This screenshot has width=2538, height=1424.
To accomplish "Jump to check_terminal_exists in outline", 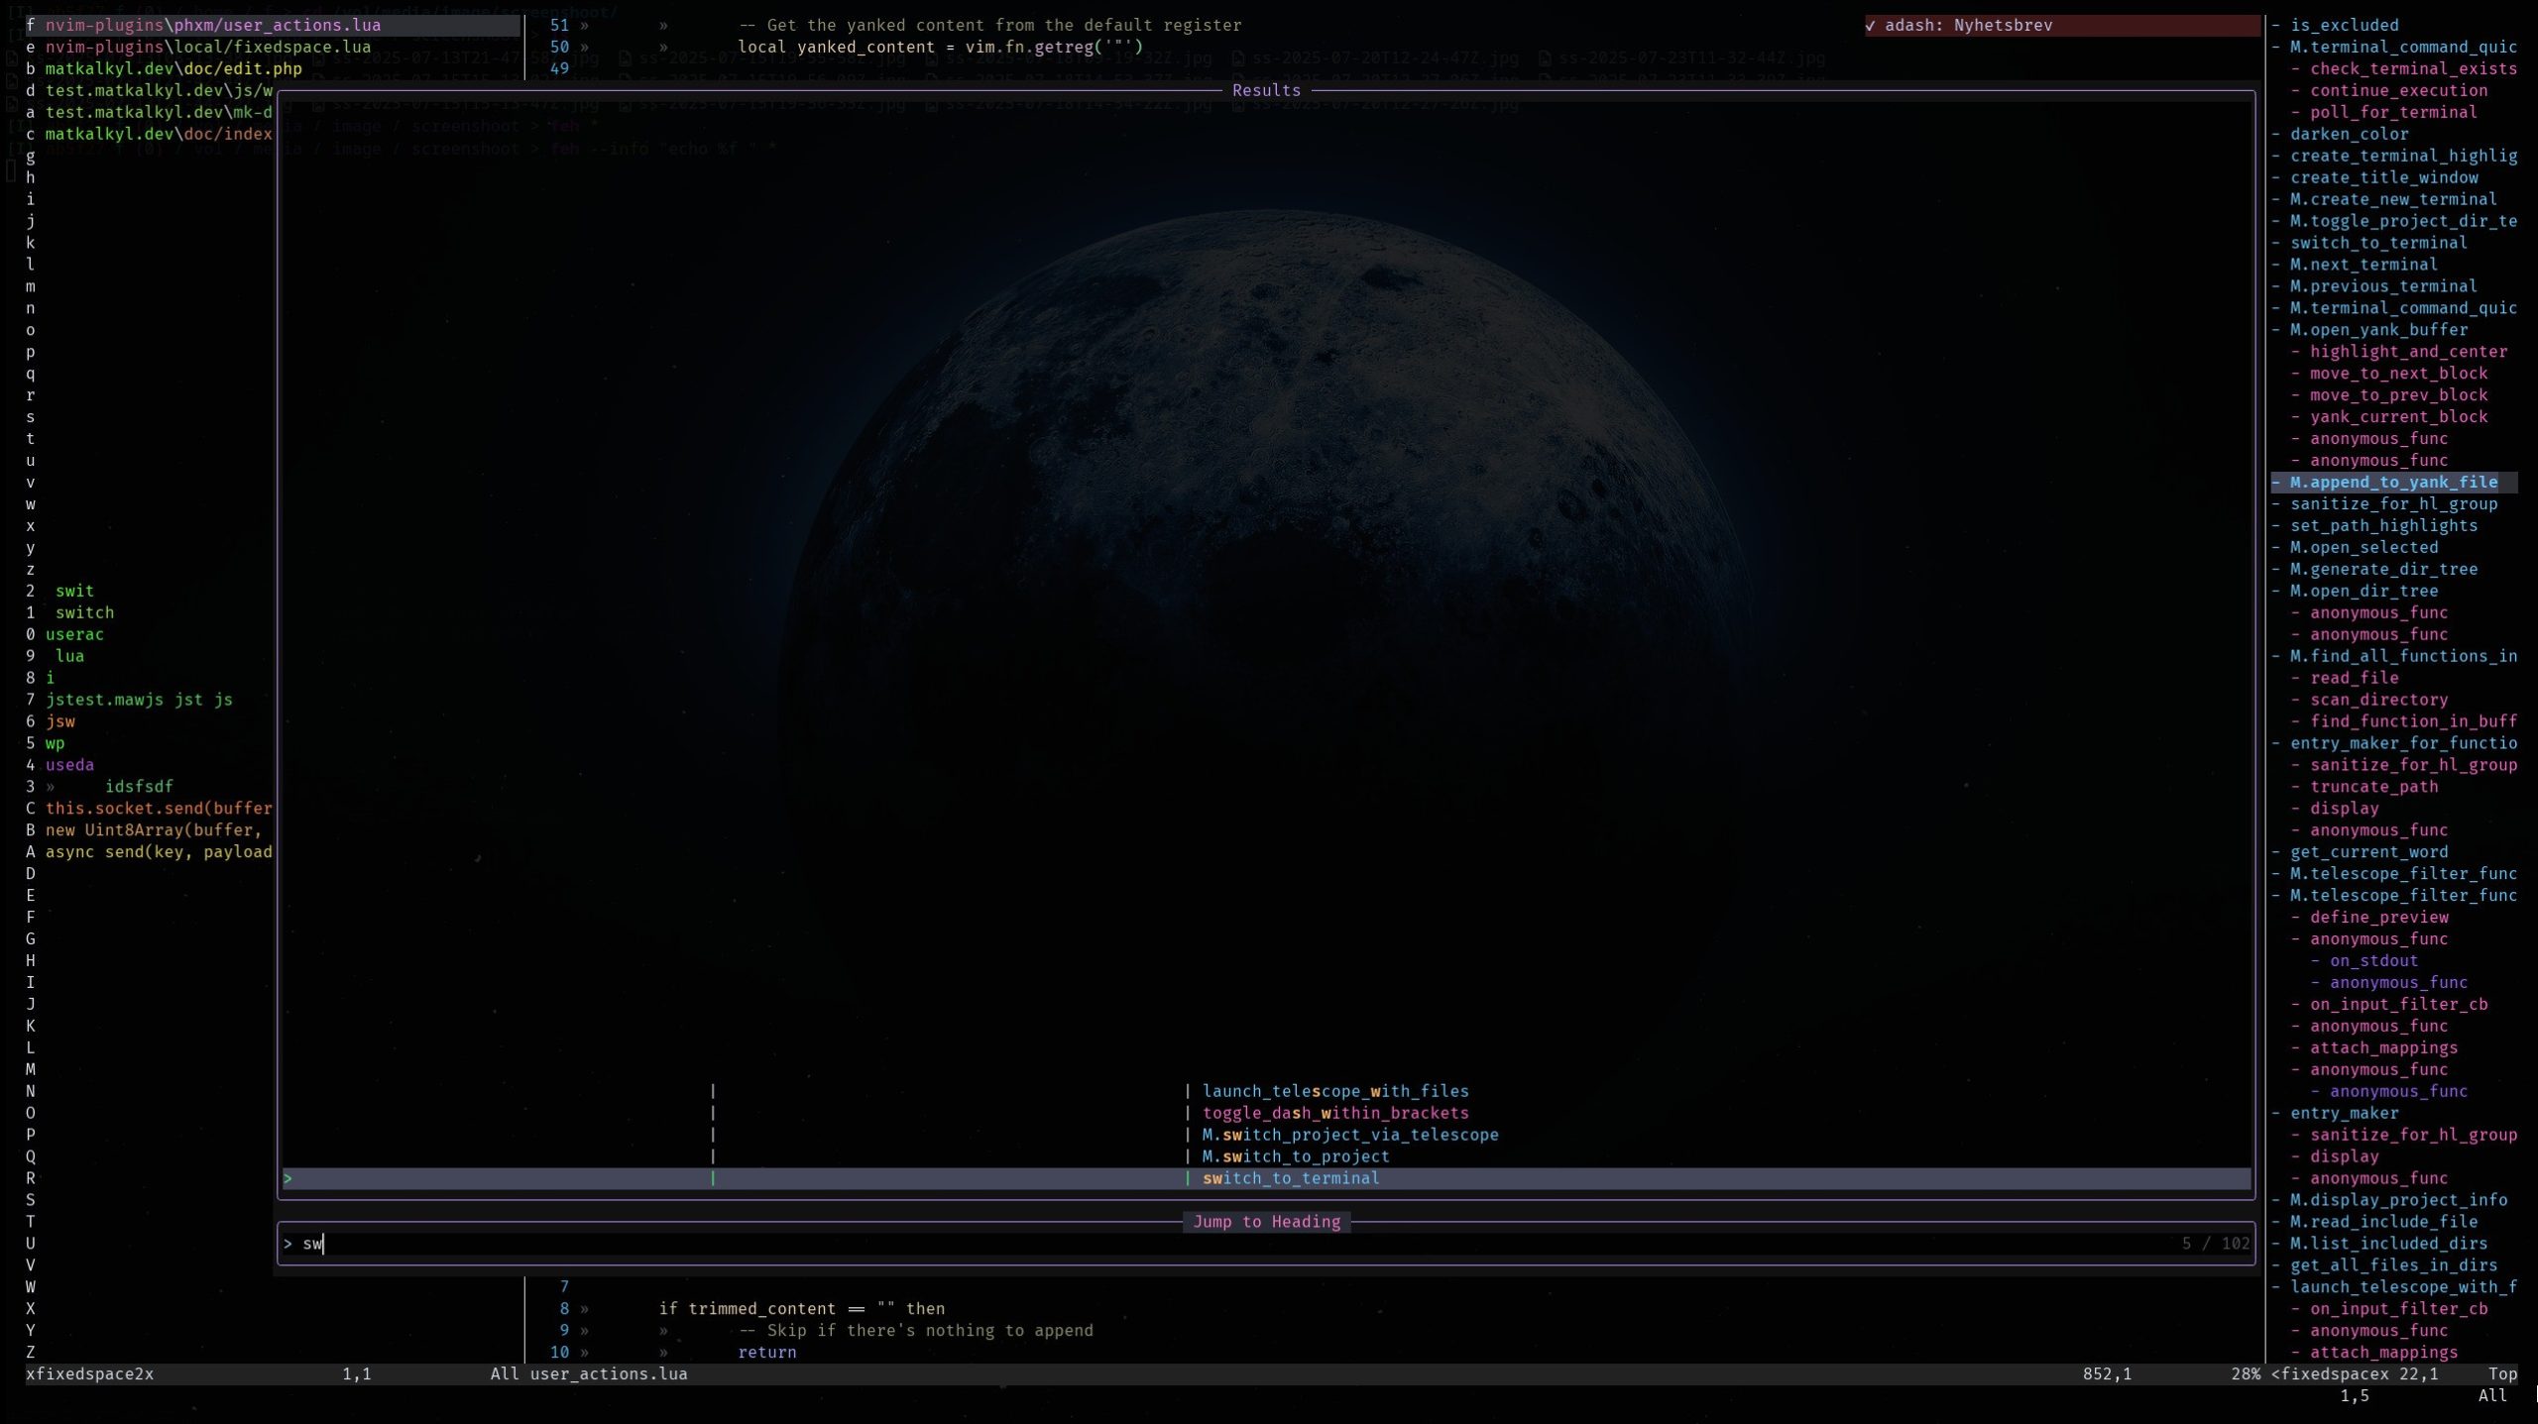I will (2413, 68).
